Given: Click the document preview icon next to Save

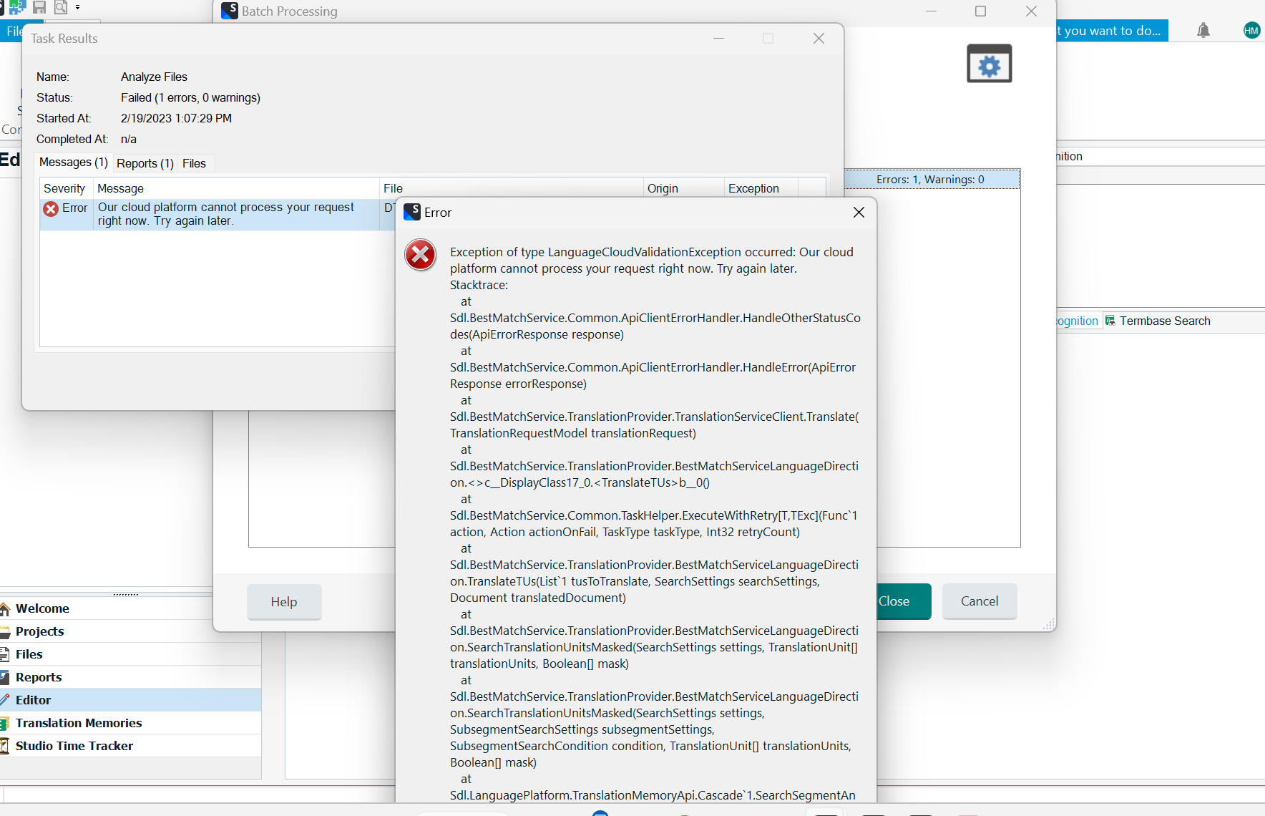Looking at the screenshot, I should click(x=61, y=7).
